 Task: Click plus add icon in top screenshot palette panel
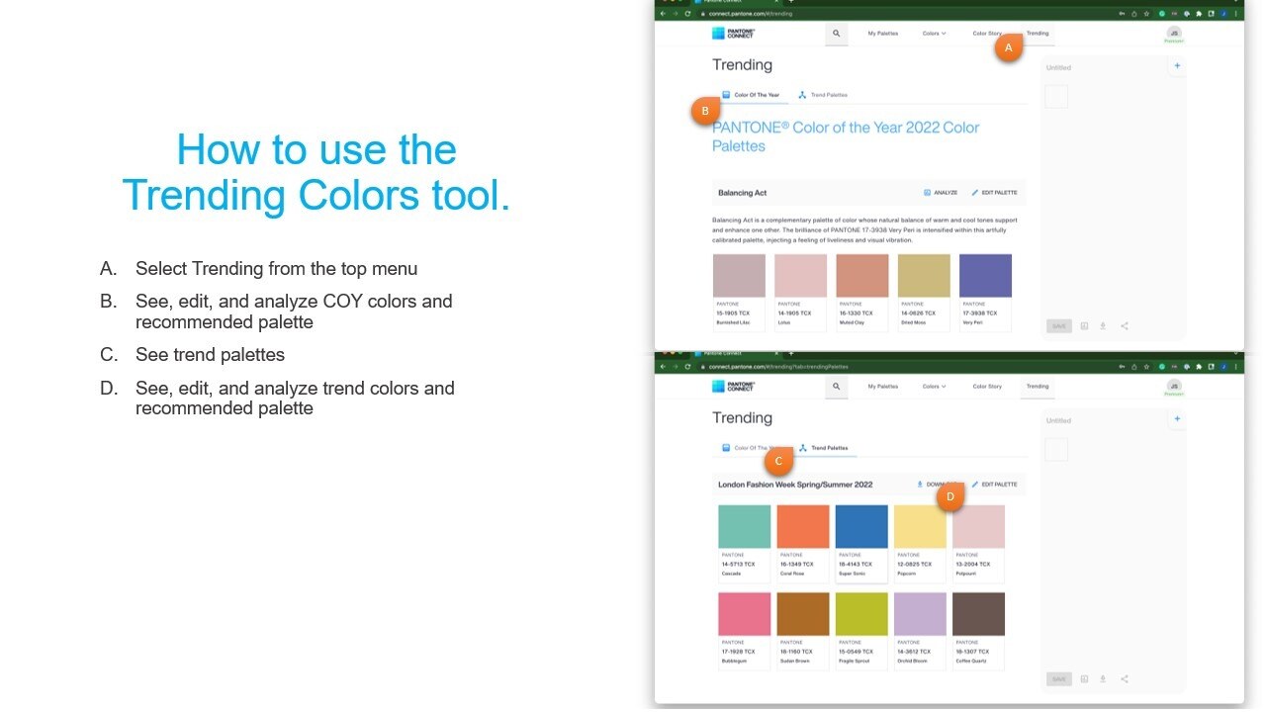1177,66
